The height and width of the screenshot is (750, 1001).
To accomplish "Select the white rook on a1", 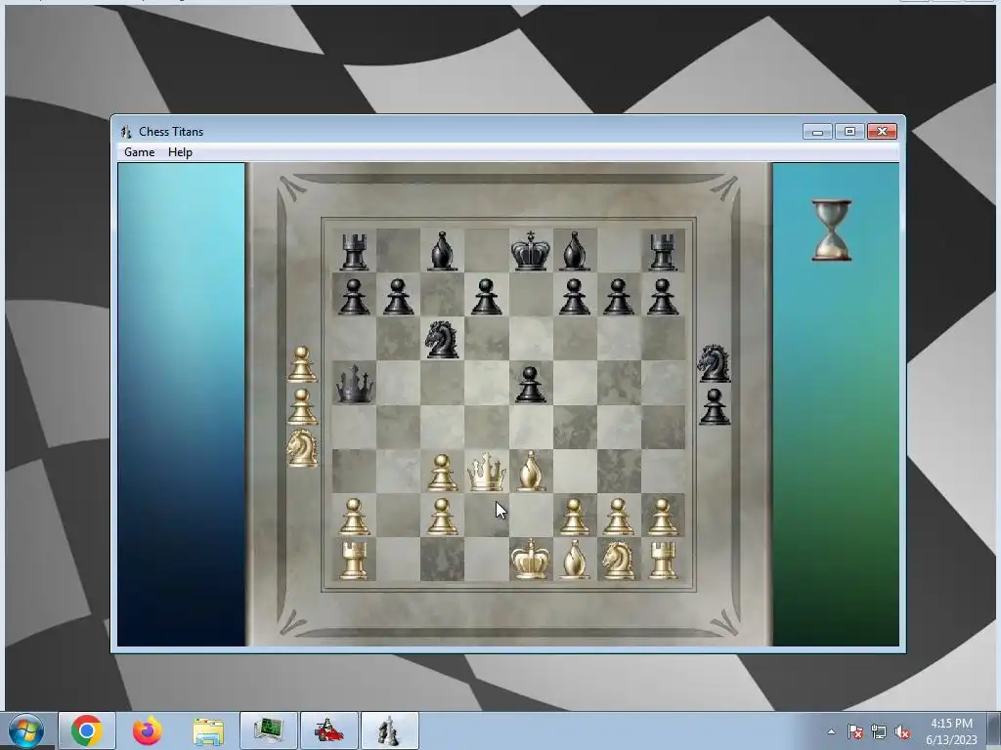I will 354,561.
